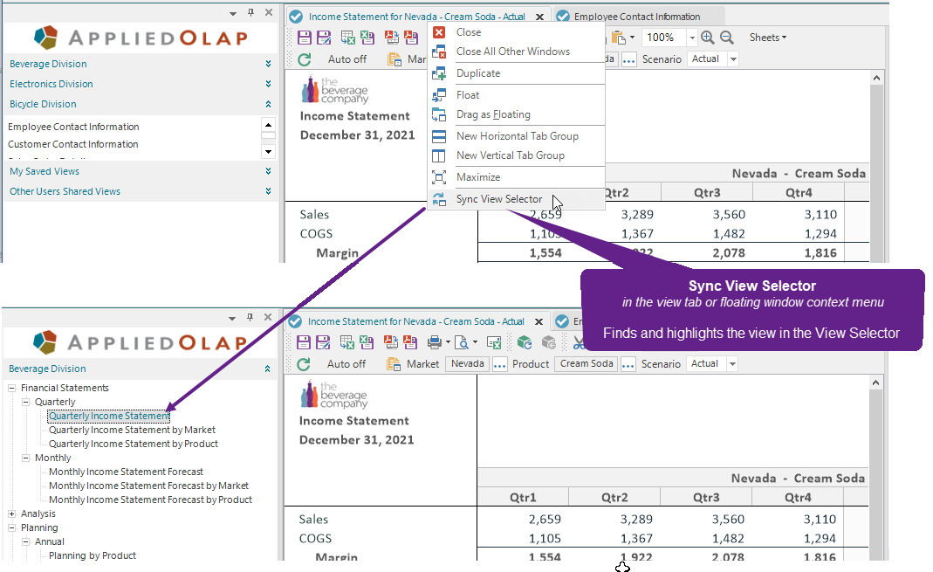
Task: Open the Sheets menu button
Action: (767, 38)
